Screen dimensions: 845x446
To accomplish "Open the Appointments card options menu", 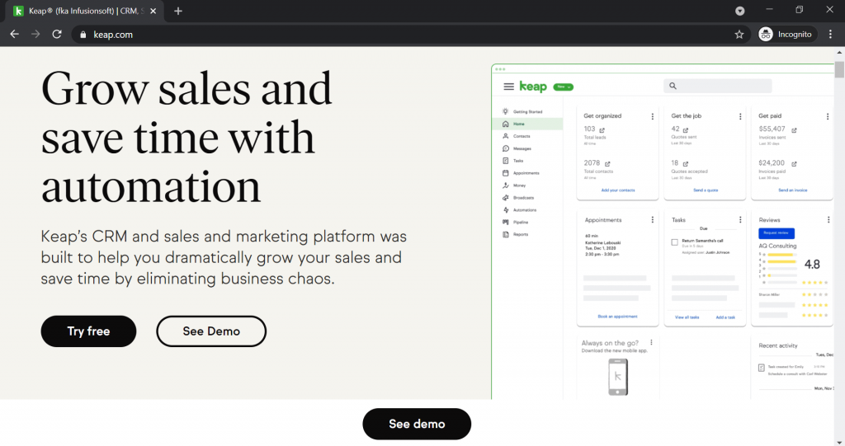I will tap(653, 220).
